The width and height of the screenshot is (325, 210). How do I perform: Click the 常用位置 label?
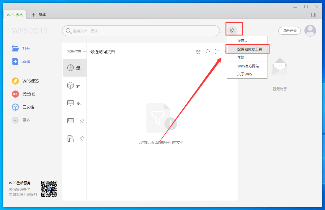[74, 51]
